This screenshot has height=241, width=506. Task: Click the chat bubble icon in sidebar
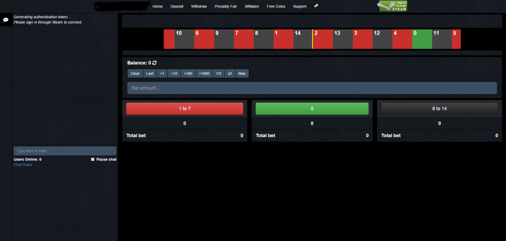point(6,20)
